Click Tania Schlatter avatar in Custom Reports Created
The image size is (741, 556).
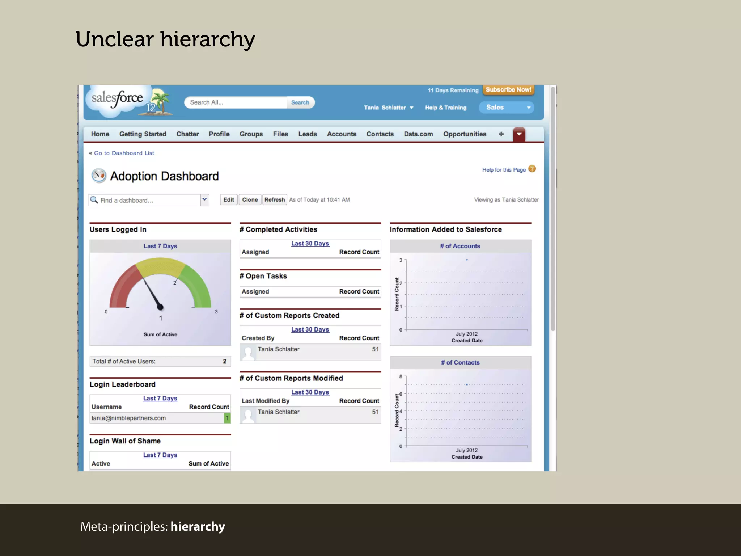pos(248,353)
